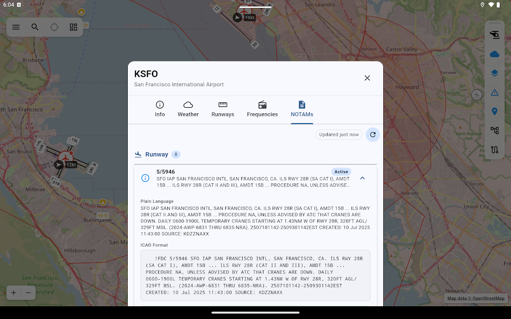The width and height of the screenshot is (511, 319).
Task: Switch to the Weather tab
Action: point(188,109)
